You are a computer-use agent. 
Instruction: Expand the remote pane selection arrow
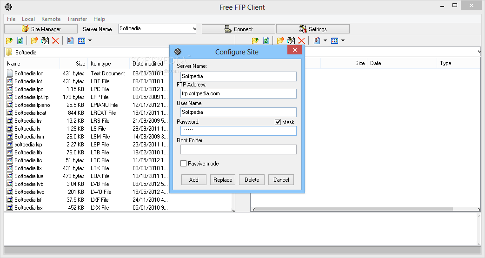coord(325,40)
